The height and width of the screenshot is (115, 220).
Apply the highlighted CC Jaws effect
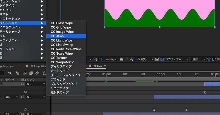[66, 36]
